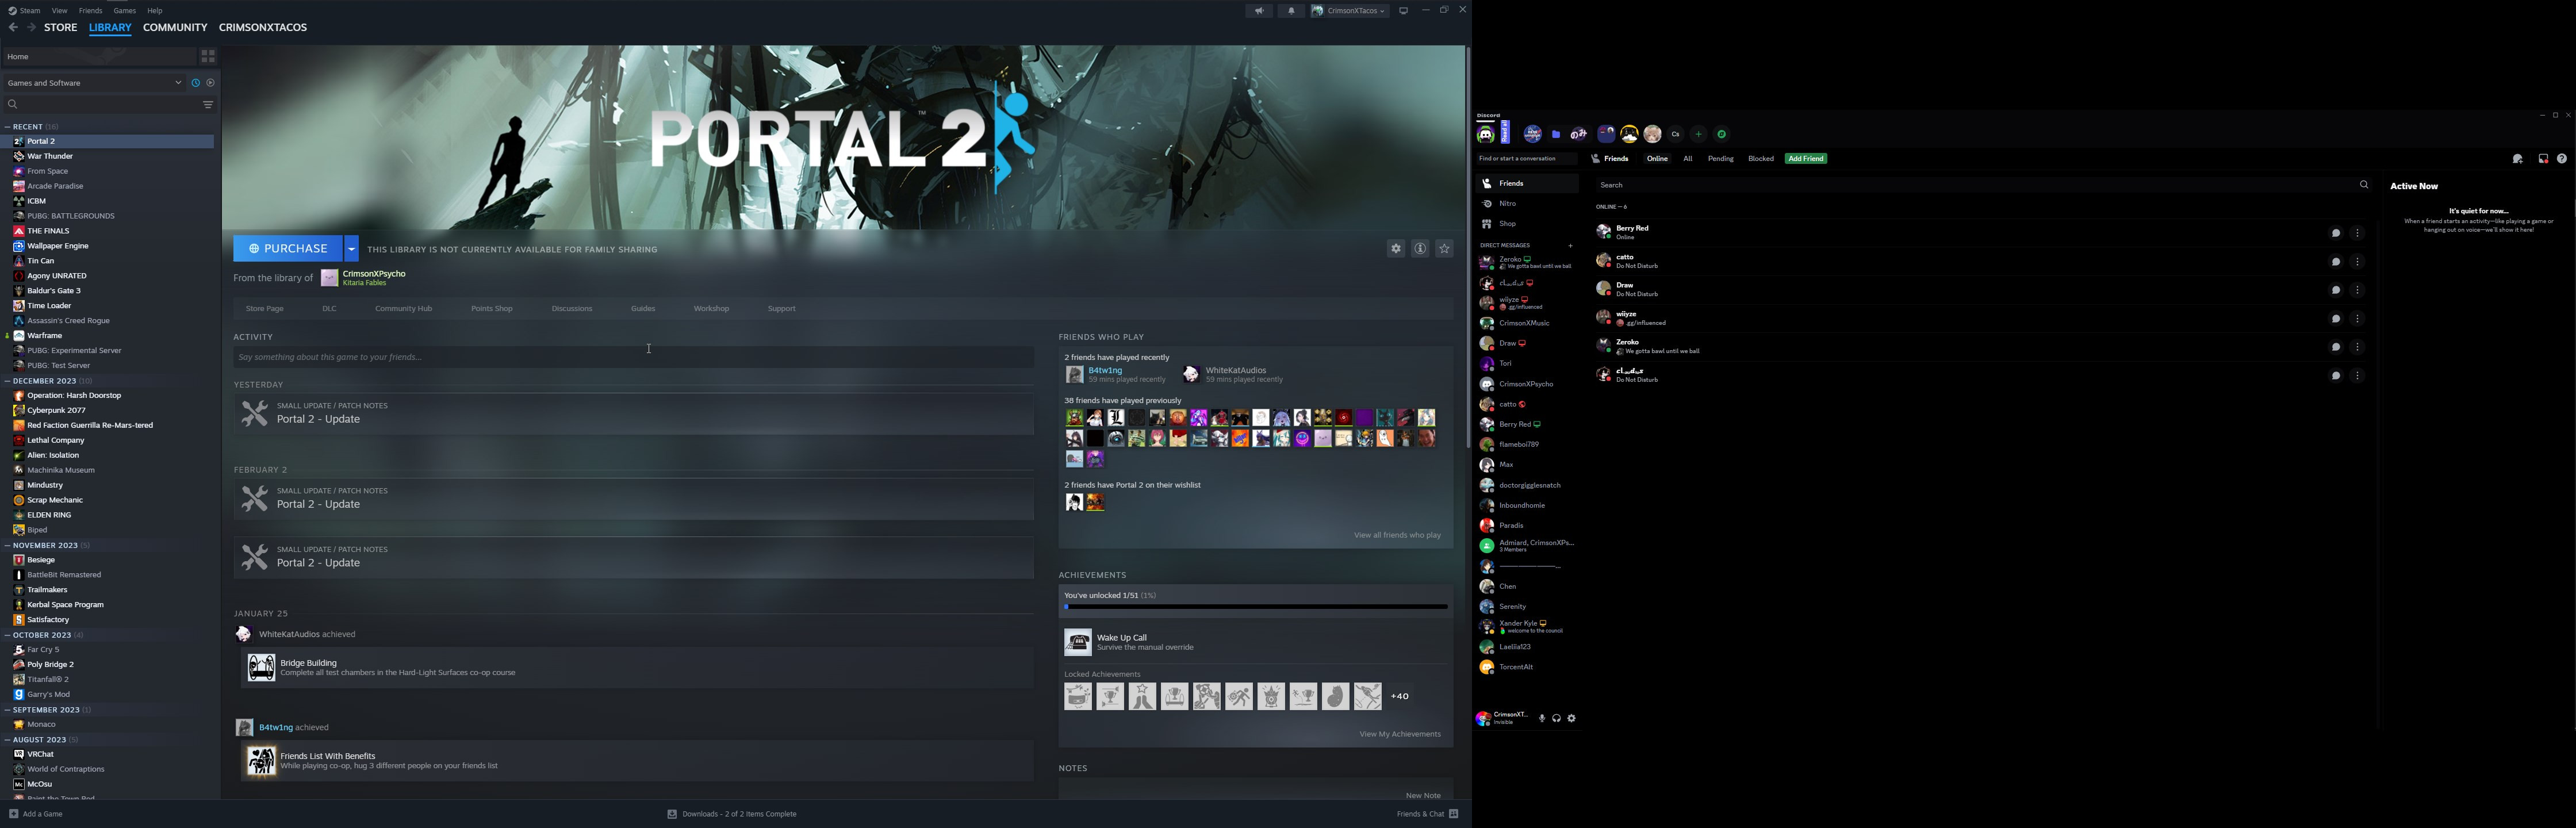Open the Portal 2 settings gear
Screen dimensions: 2576x828
click(x=1396, y=249)
